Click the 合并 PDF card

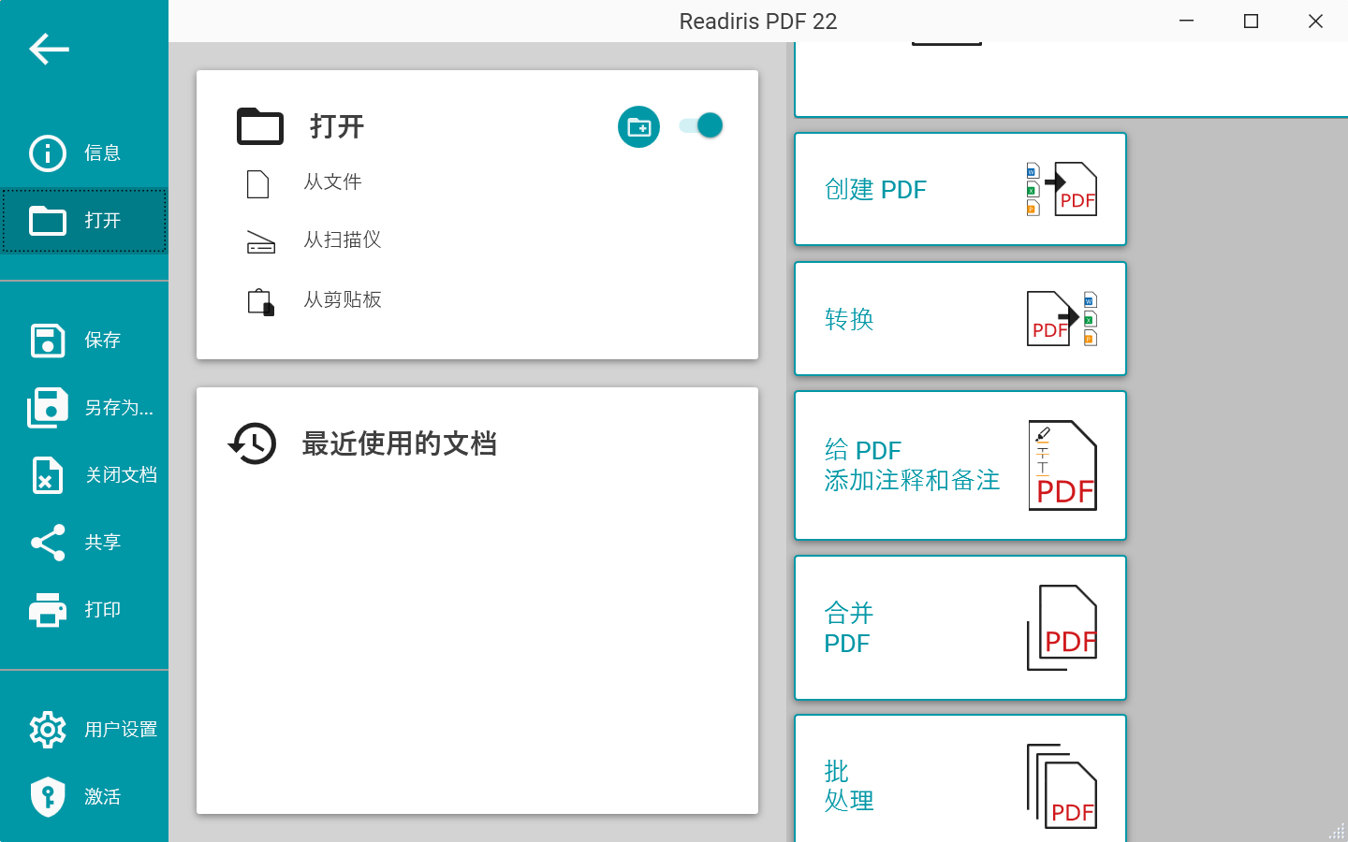point(960,628)
